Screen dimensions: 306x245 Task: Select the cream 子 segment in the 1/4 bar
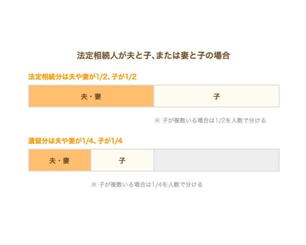(122, 160)
